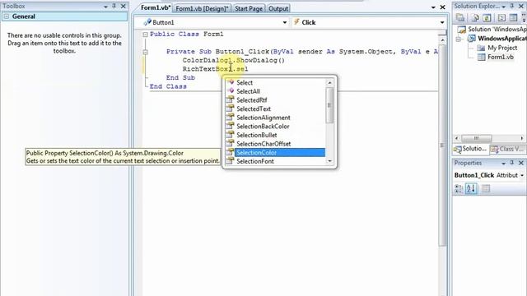Select the WindowsApplication project node
Screen dimensions: 527x296
[x=502, y=39]
